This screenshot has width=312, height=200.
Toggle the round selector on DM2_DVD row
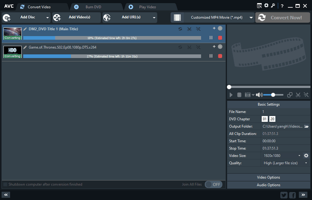tap(220, 28)
